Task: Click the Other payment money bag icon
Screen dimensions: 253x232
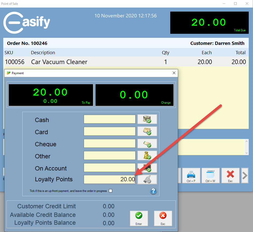Action: pos(147,156)
